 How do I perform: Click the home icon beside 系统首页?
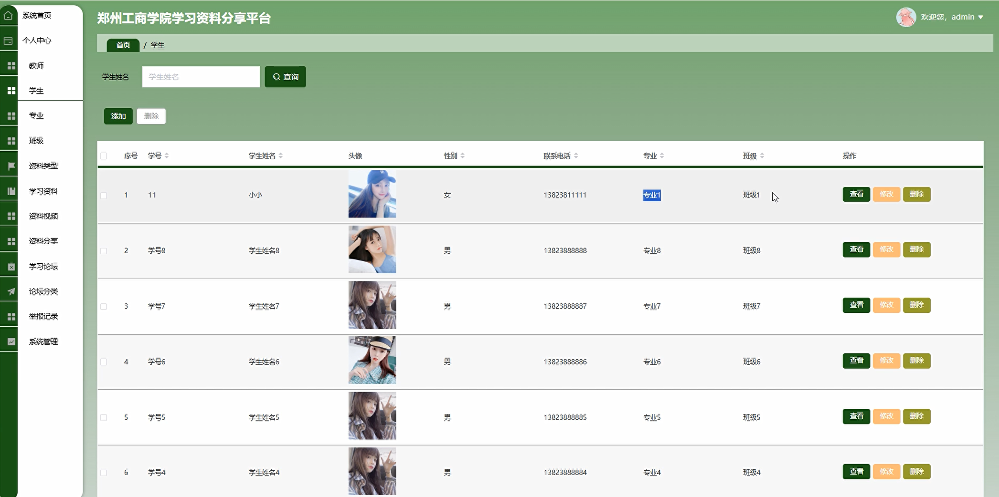click(8, 16)
